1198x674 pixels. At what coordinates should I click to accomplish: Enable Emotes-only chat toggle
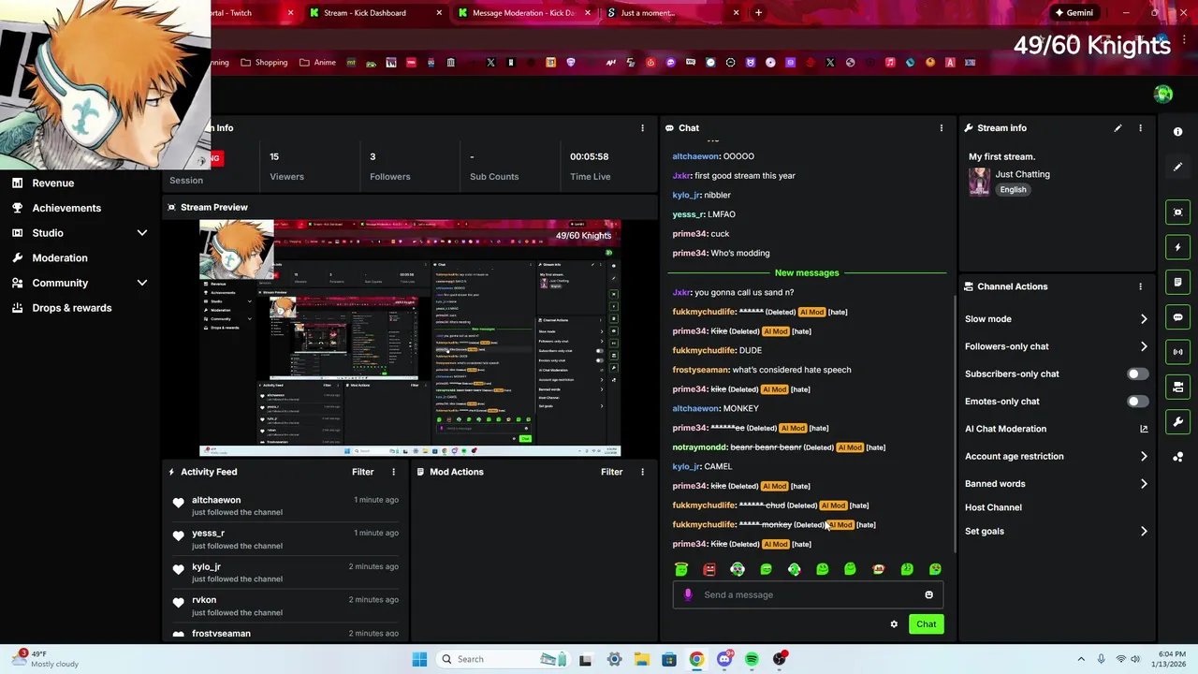pyautogui.click(x=1137, y=402)
